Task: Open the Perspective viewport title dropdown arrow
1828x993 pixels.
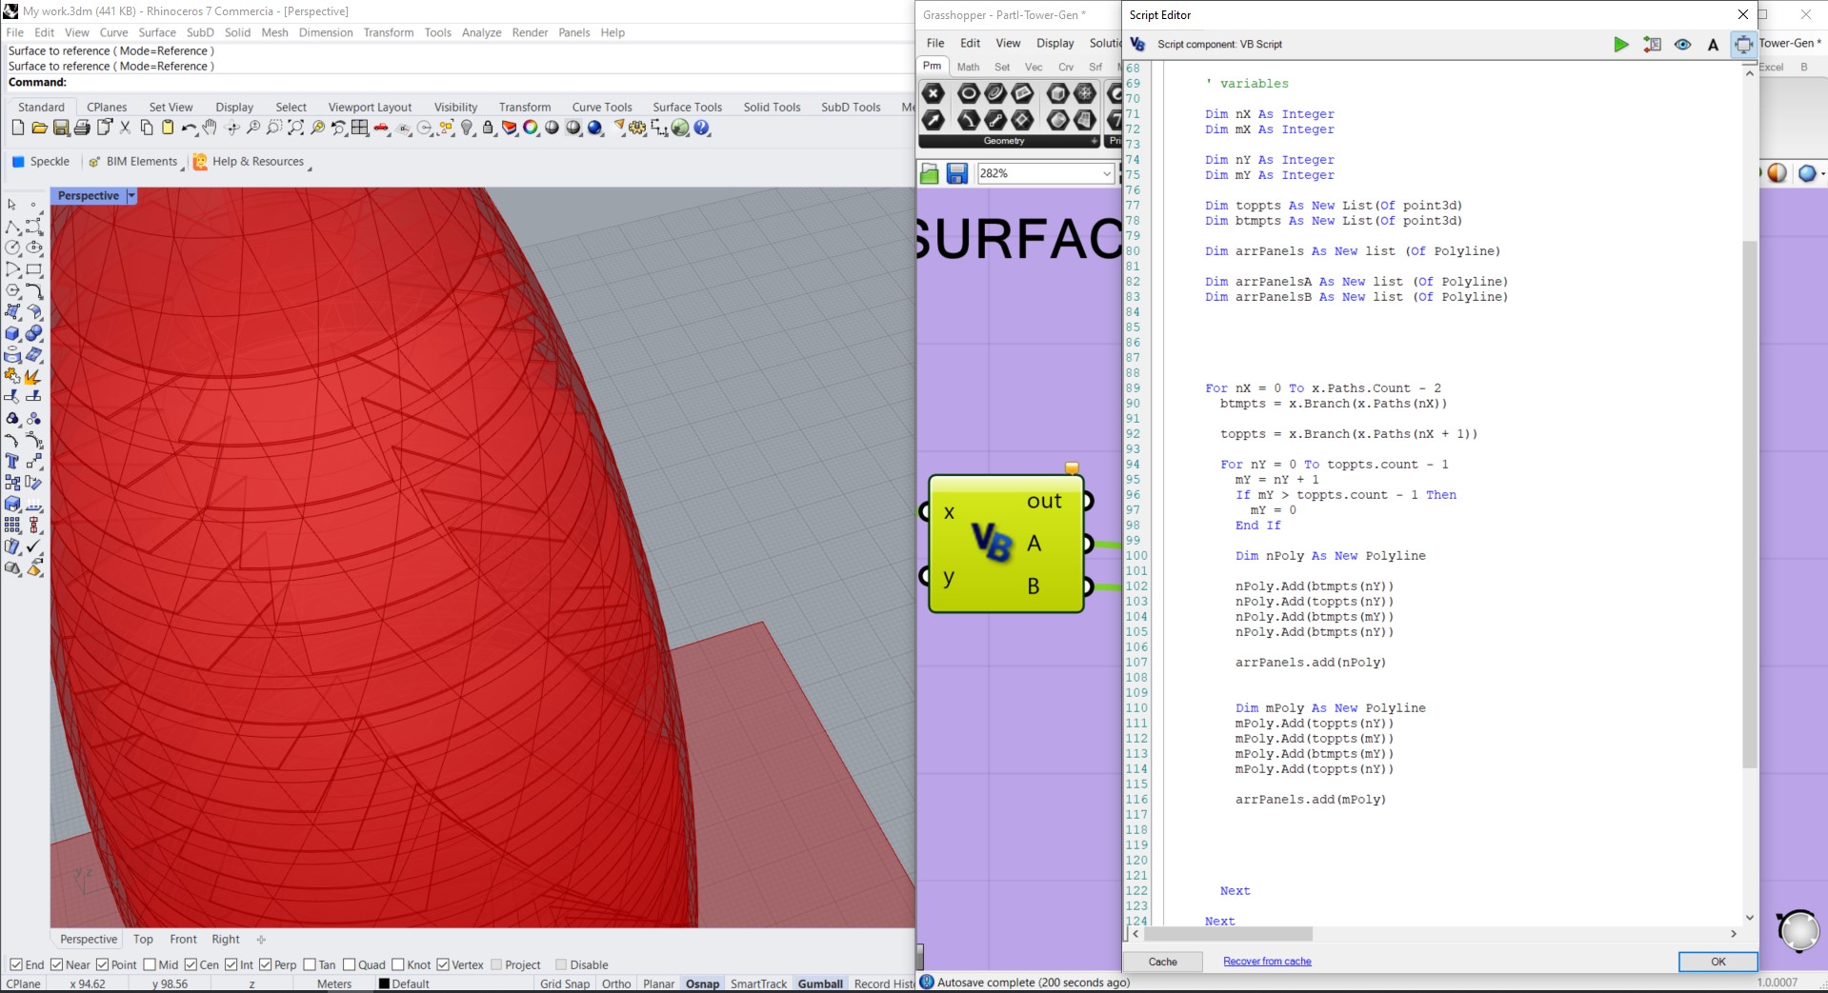Action: [131, 195]
